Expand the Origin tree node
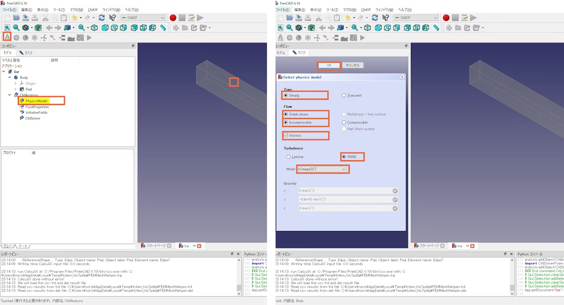The width and height of the screenshot is (564, 305). click(16, 83)
